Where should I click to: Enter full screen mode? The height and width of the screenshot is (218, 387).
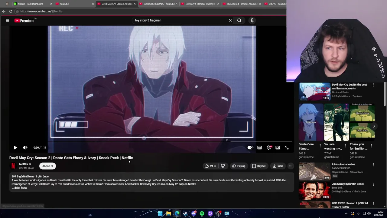click(x=287, y=147)
